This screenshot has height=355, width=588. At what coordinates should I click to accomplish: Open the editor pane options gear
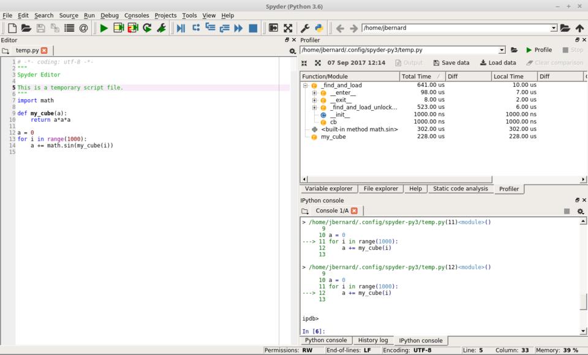click(292, 51)
